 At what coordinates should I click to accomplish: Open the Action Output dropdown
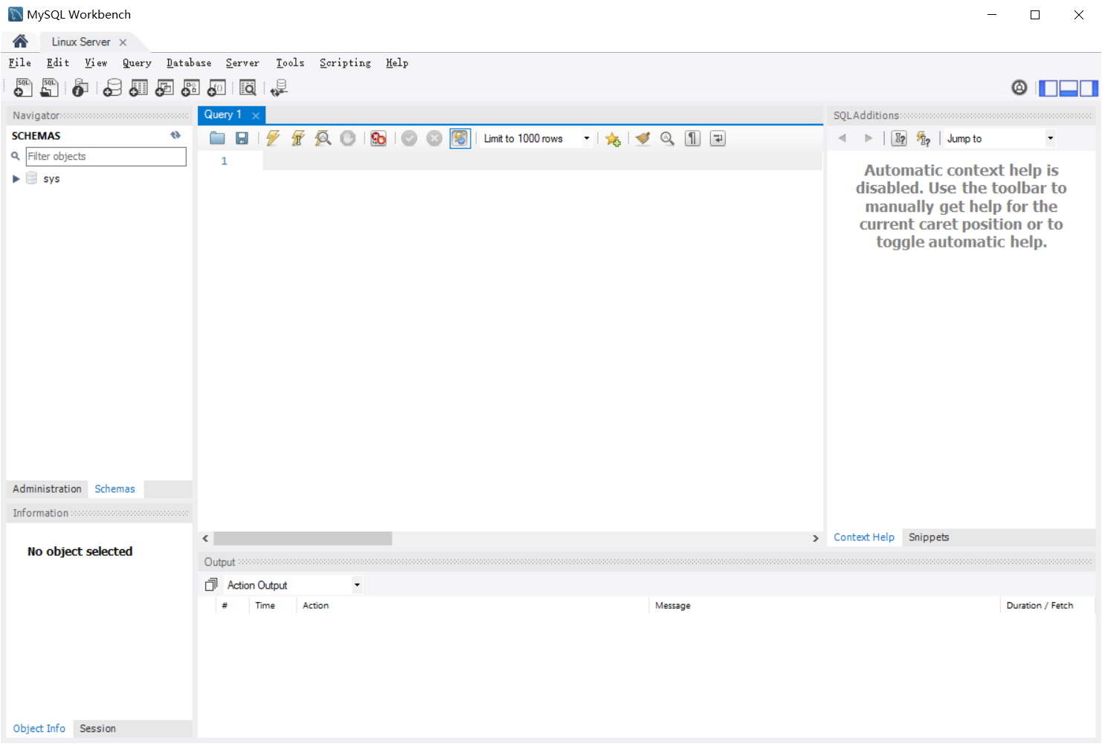pos(357,585)
